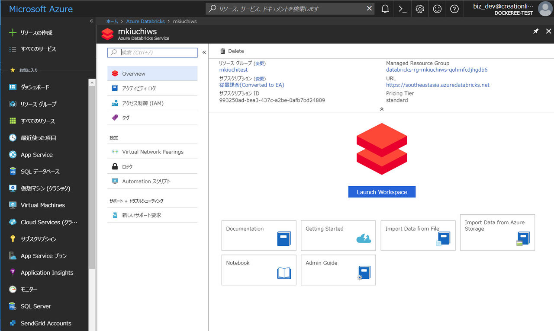Open the Overview menu item
Viewport: 554px width, 331px height.
(152, 73)
